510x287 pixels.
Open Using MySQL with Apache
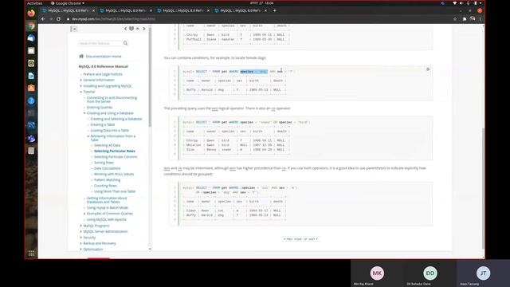click(106, 219)
